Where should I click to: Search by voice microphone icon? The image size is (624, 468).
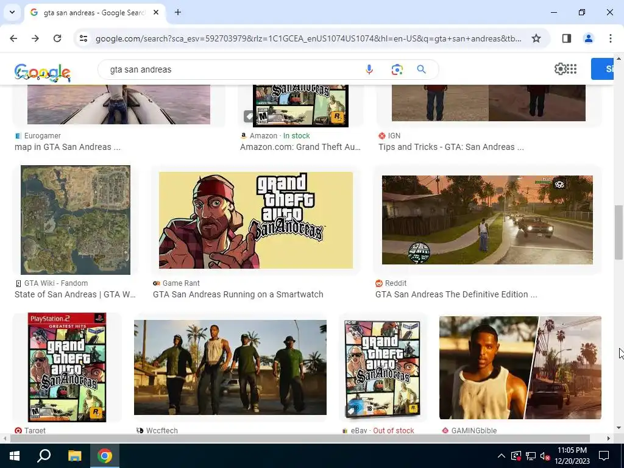pyautogui.click(x=369, y=69)
